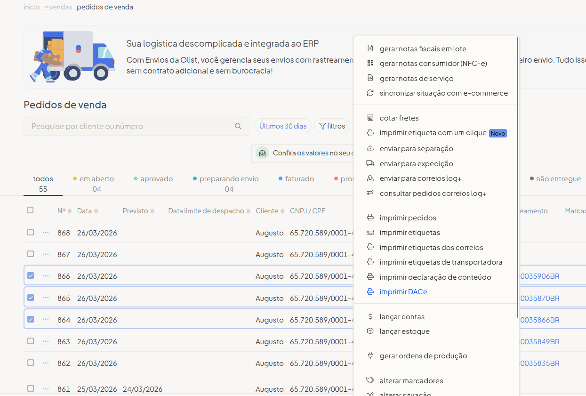
Task: Click the tags icon beside alterar marcadores
Action: click(x=370, y=380)
